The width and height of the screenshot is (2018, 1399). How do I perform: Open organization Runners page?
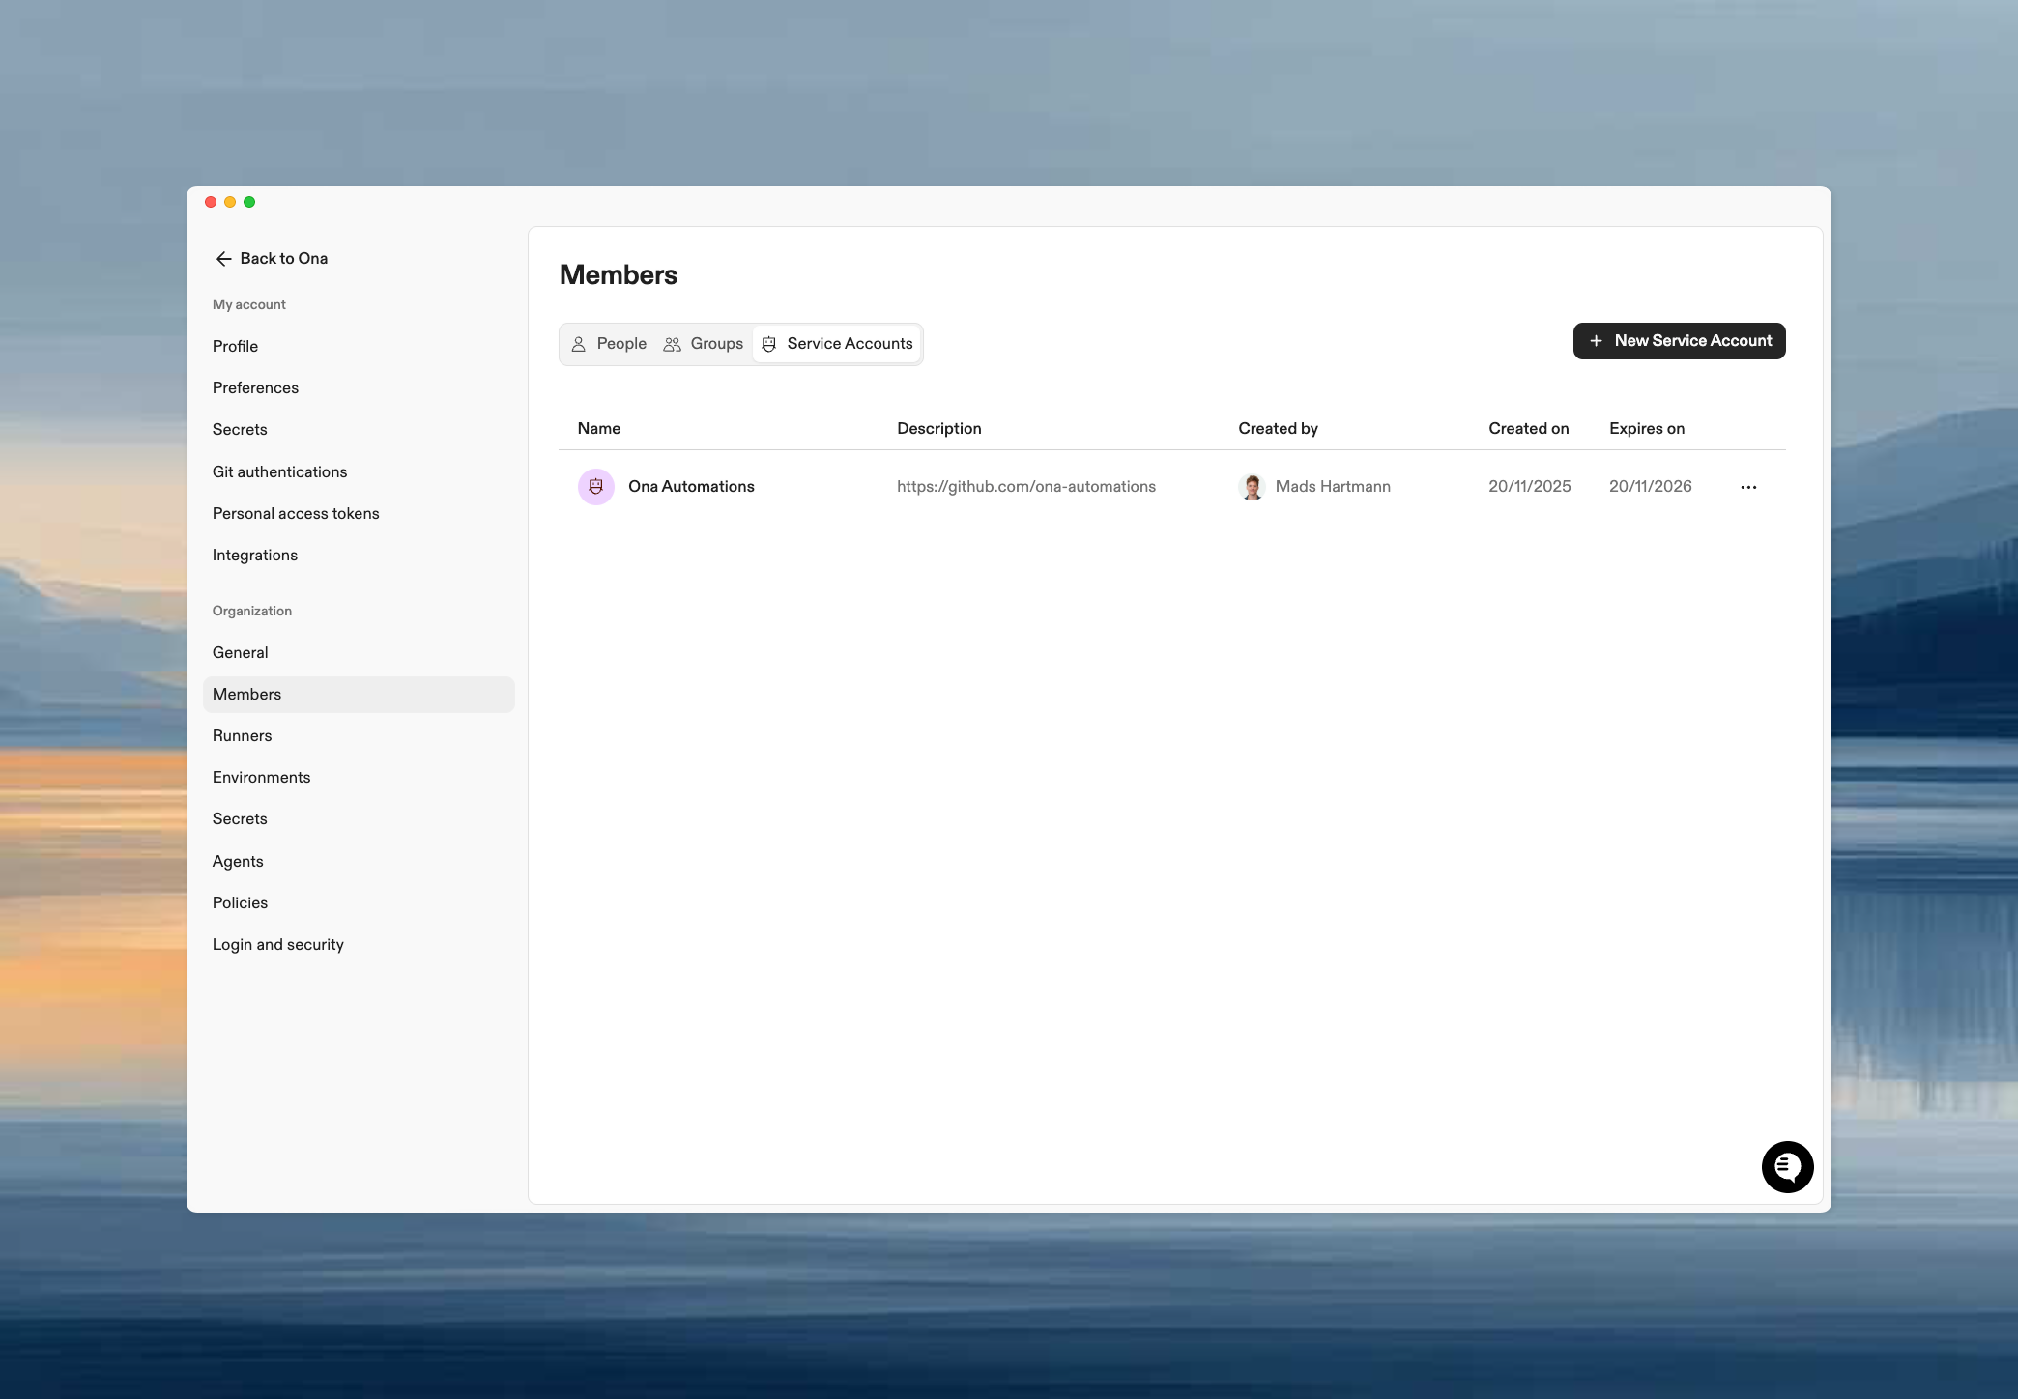[x=242, y=735]
